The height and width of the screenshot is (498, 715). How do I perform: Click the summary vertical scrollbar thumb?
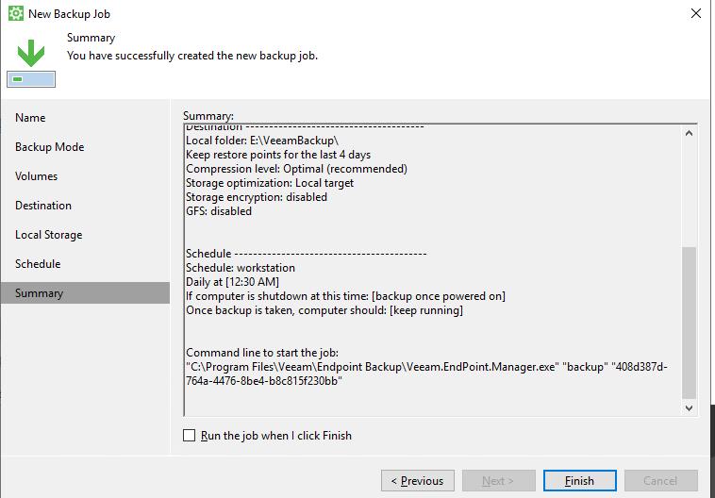pos(689,323)
